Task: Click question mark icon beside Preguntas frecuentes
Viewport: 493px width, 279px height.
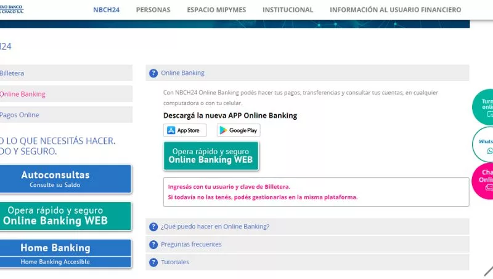Action: point(153,244)
